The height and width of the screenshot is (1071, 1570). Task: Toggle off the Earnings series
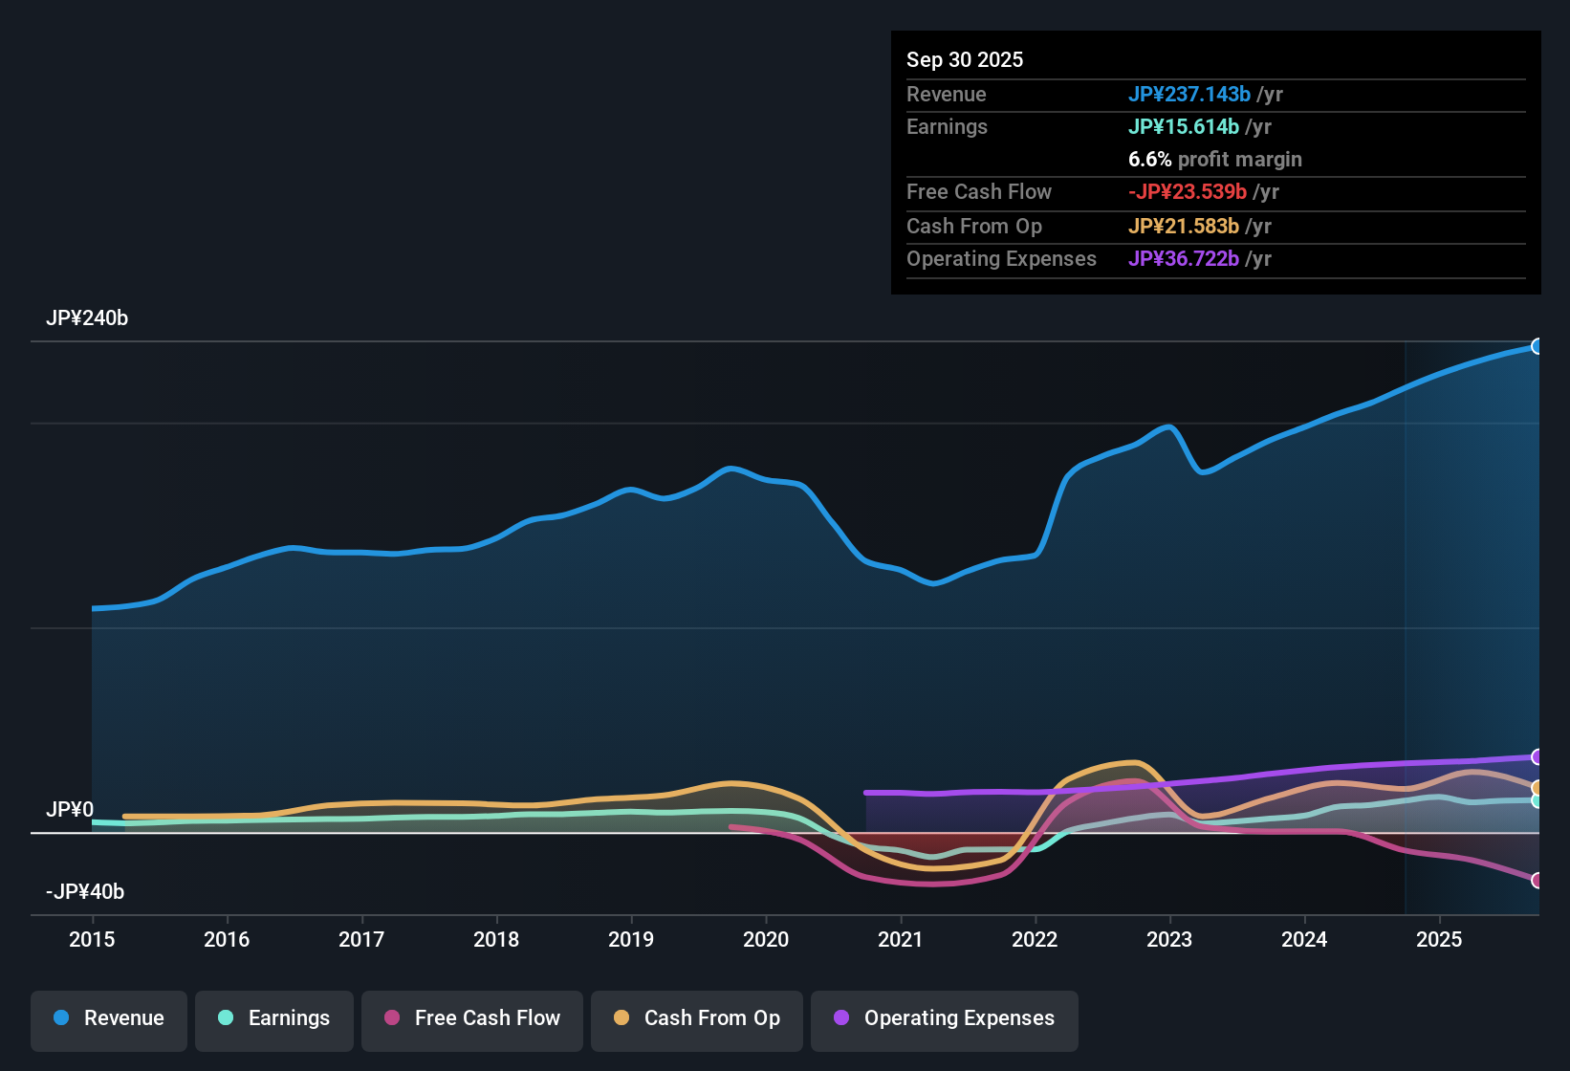(x=273, y=1018)
